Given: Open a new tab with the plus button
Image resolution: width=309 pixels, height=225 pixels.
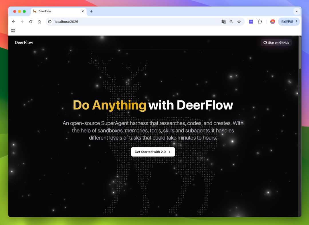Looking at the screenshot, I should click(91, 11).
